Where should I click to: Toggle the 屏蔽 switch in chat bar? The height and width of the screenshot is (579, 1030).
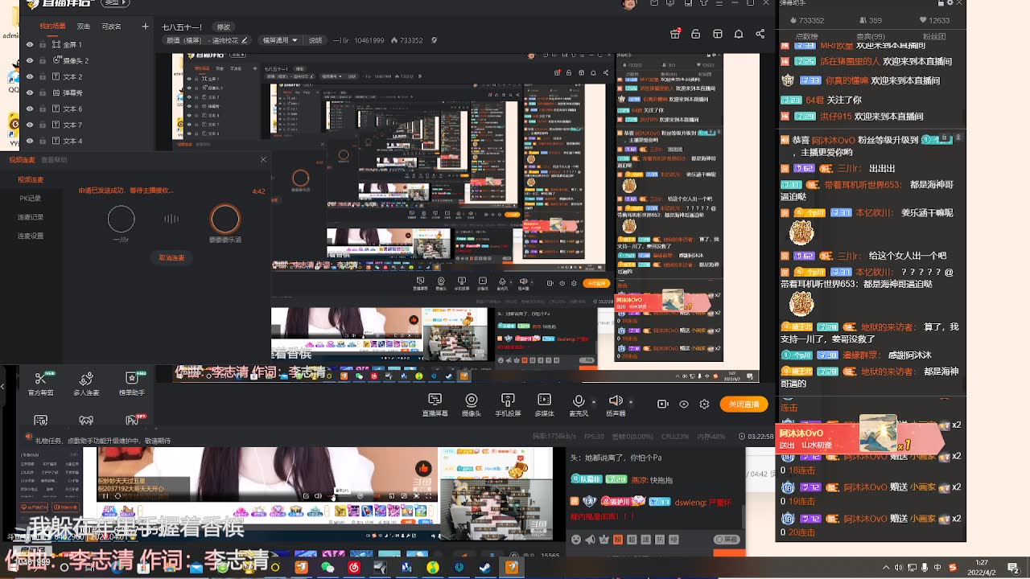point(727,540)
